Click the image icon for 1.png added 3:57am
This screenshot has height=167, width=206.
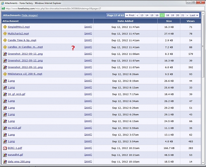tap(5, 135)
